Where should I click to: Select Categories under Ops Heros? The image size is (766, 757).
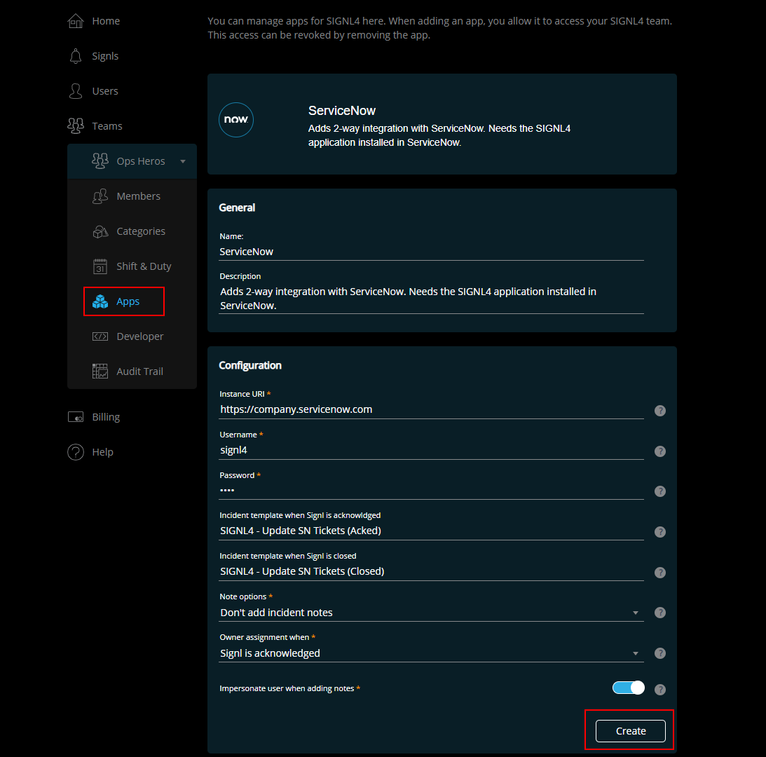click(141, 231)
